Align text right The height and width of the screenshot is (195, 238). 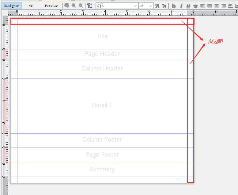(x=224, y=6)
